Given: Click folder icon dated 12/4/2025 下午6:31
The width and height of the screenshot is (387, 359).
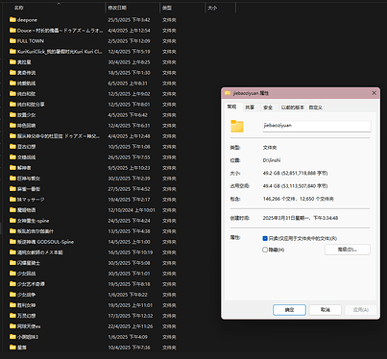Looking at the screenshot, I should (x=12, y=126).
